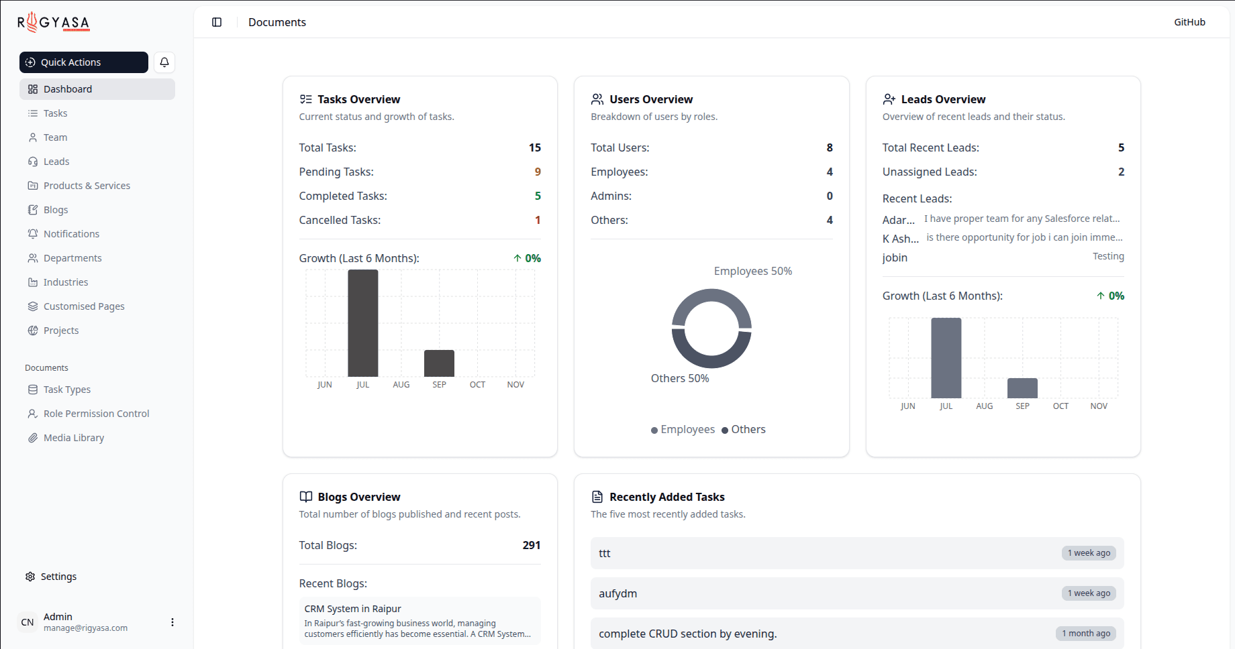The image size is (1235, 649).
Task: Open the GitHub link
Action: (x=1189, y=22)
